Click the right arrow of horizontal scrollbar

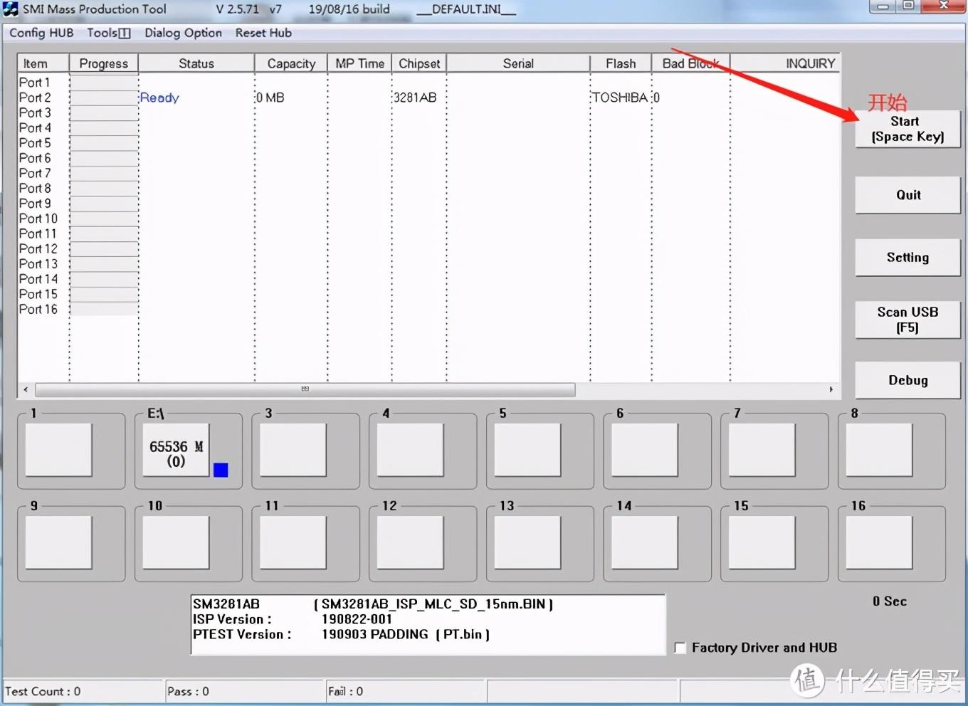click(x=831, y=389)
